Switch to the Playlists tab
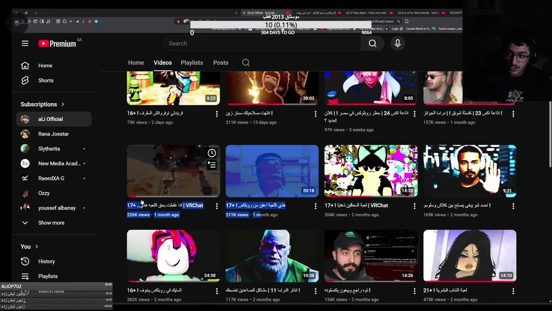This screenshot has height=311, width=552. 192,63
